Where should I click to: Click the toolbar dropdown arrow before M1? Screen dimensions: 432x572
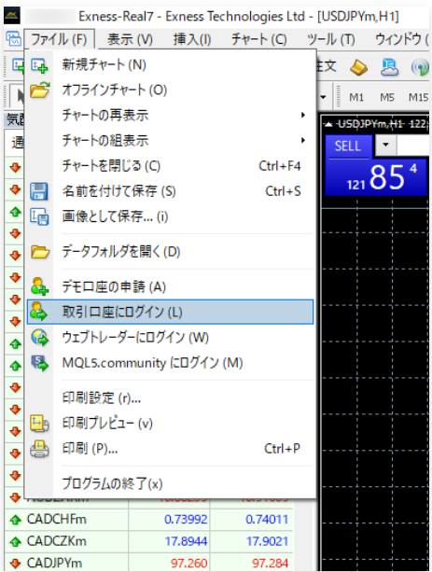point(323,97)
